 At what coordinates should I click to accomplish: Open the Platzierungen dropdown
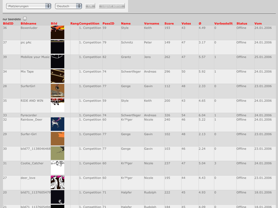coord(27,5)
